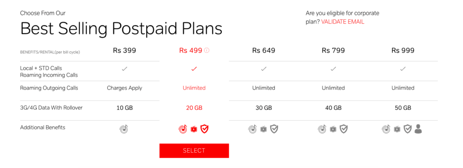
Task: Choose the Rs 399 plan column header
Action: (124, 50)
